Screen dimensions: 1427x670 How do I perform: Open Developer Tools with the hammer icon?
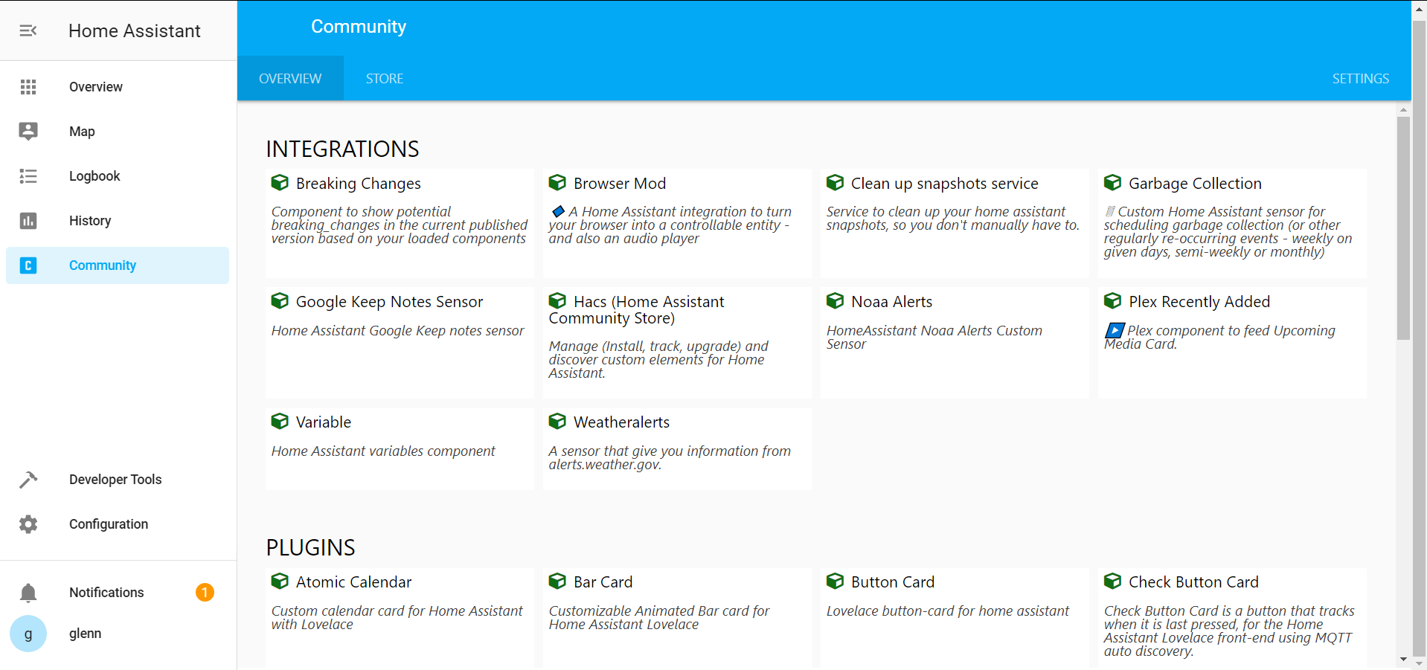coord(28,480)
